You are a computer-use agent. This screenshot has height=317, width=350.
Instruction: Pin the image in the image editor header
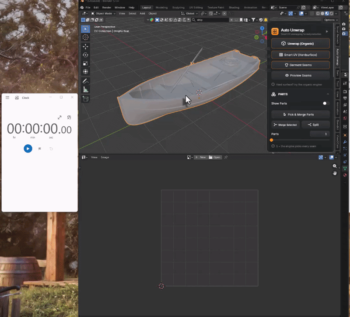(226, 157)
